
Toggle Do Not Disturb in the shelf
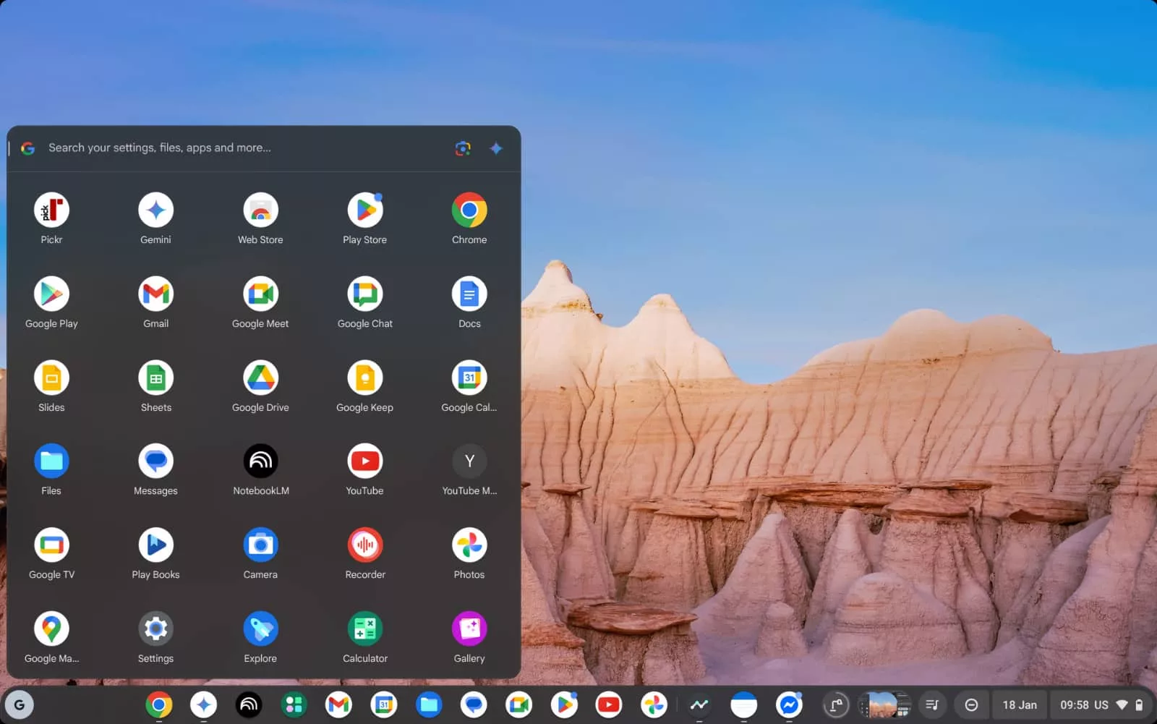tap(971, 704)
